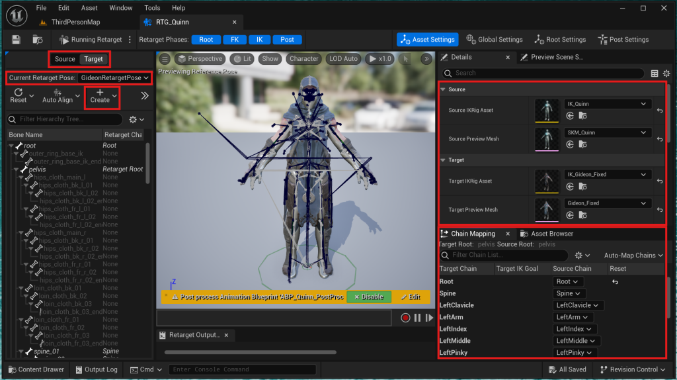The height and width of the screenshot is (380, 677).
Task: Change playback speed x1.0
Action: 380,59
